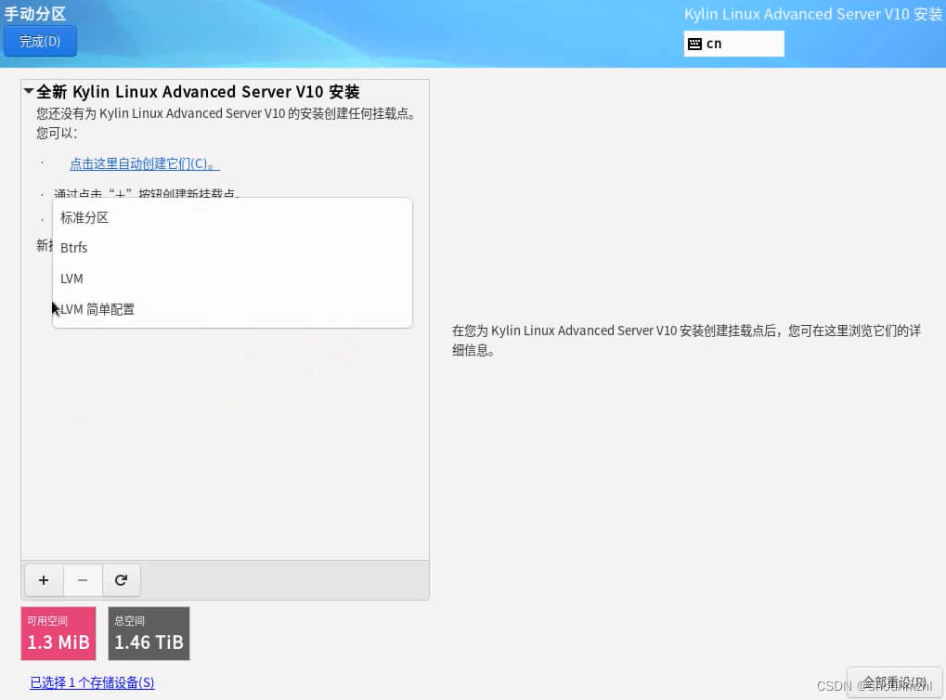Open the 已选择 1 个存储设备(S) link
946x700 pixels.
pyautogui.click(x=92, y=682)
